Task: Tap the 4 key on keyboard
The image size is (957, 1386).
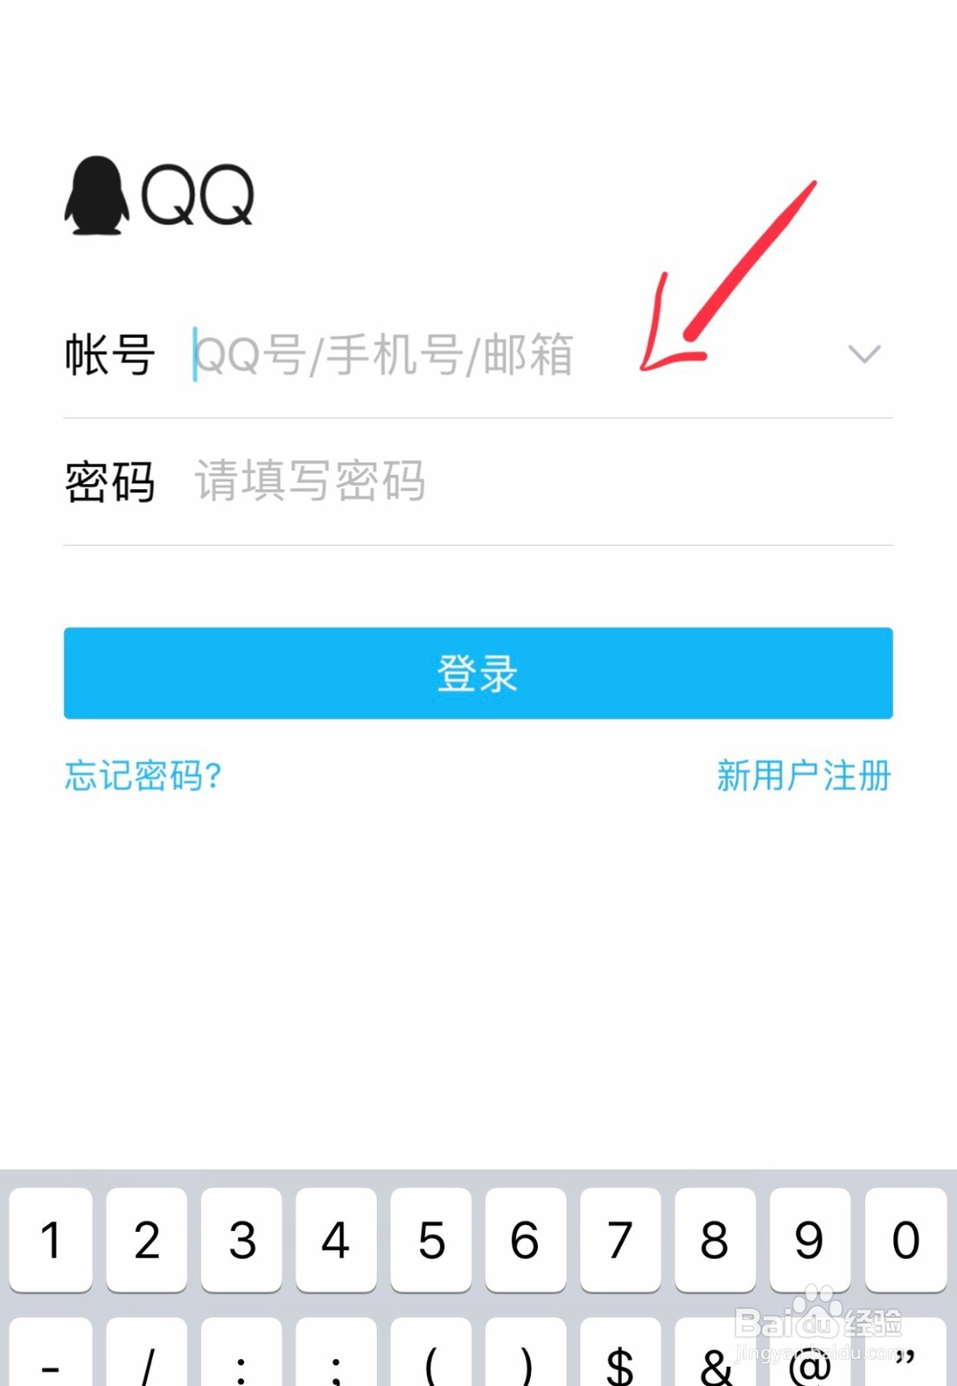Action: [336, 1240]
